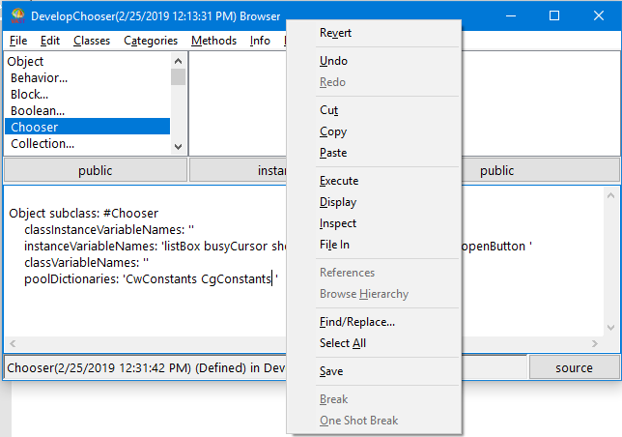The image size is (622, 437).
Task: Expand the Behavior... class in the list
Action: (39, 77)
